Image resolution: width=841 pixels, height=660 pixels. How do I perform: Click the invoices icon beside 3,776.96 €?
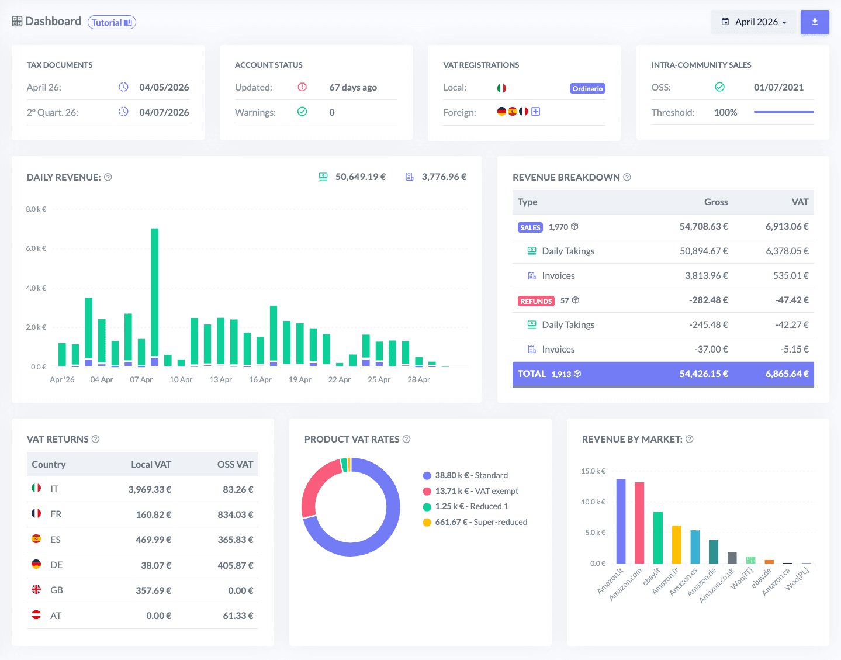coord(410,177)
